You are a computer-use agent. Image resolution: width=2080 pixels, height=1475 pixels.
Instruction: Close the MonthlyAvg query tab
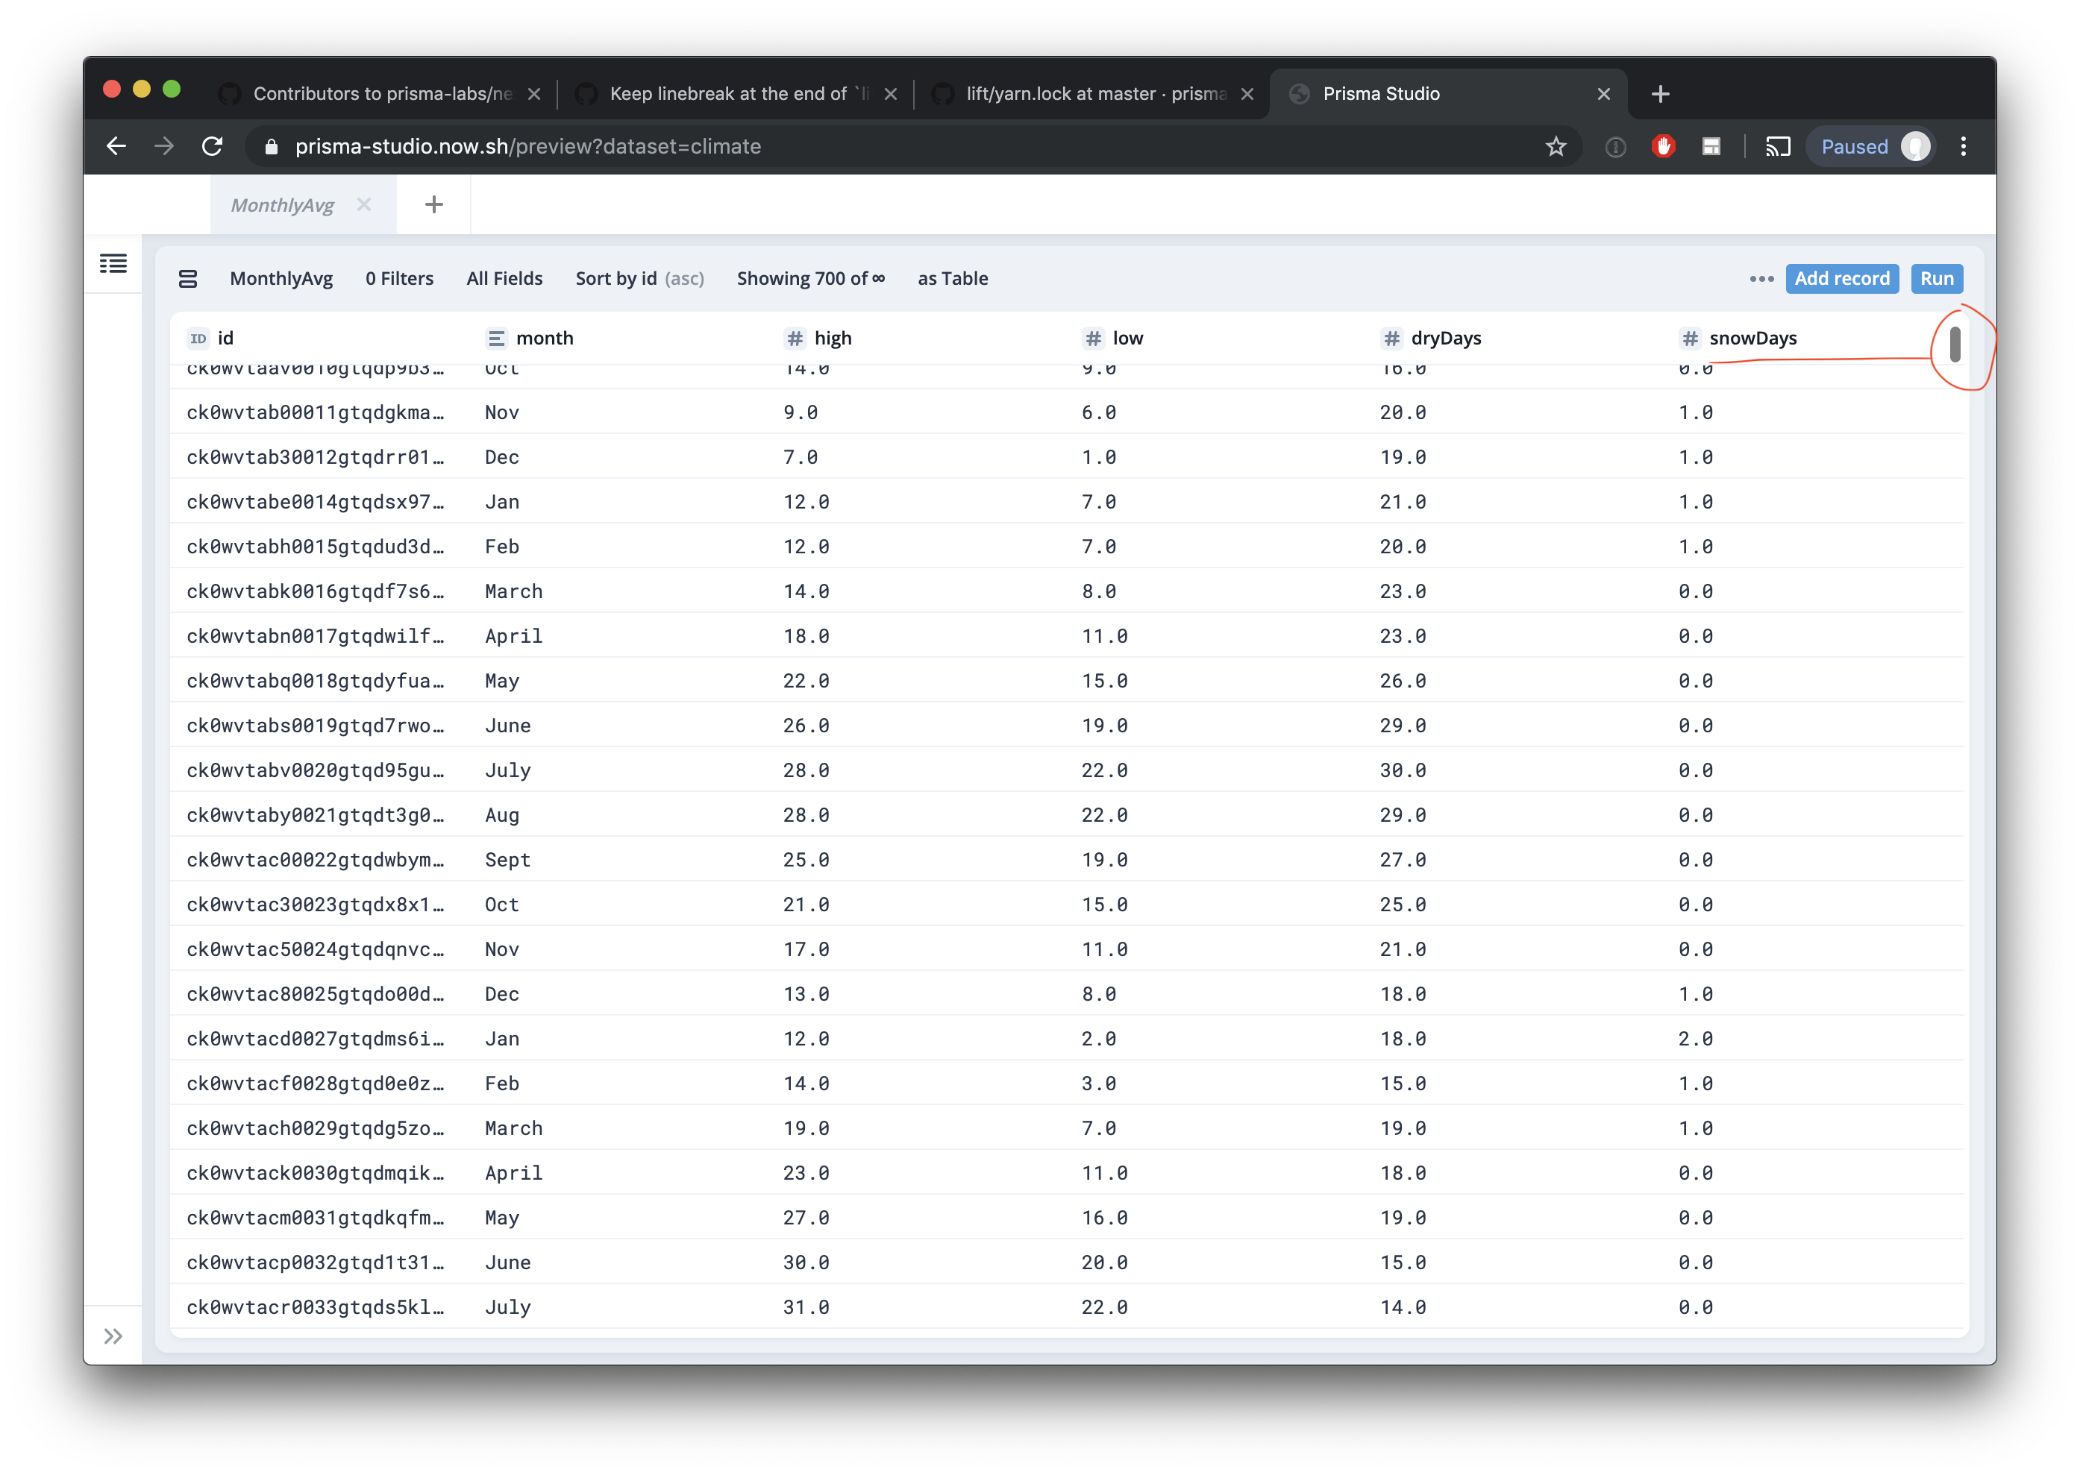point(363,205)
